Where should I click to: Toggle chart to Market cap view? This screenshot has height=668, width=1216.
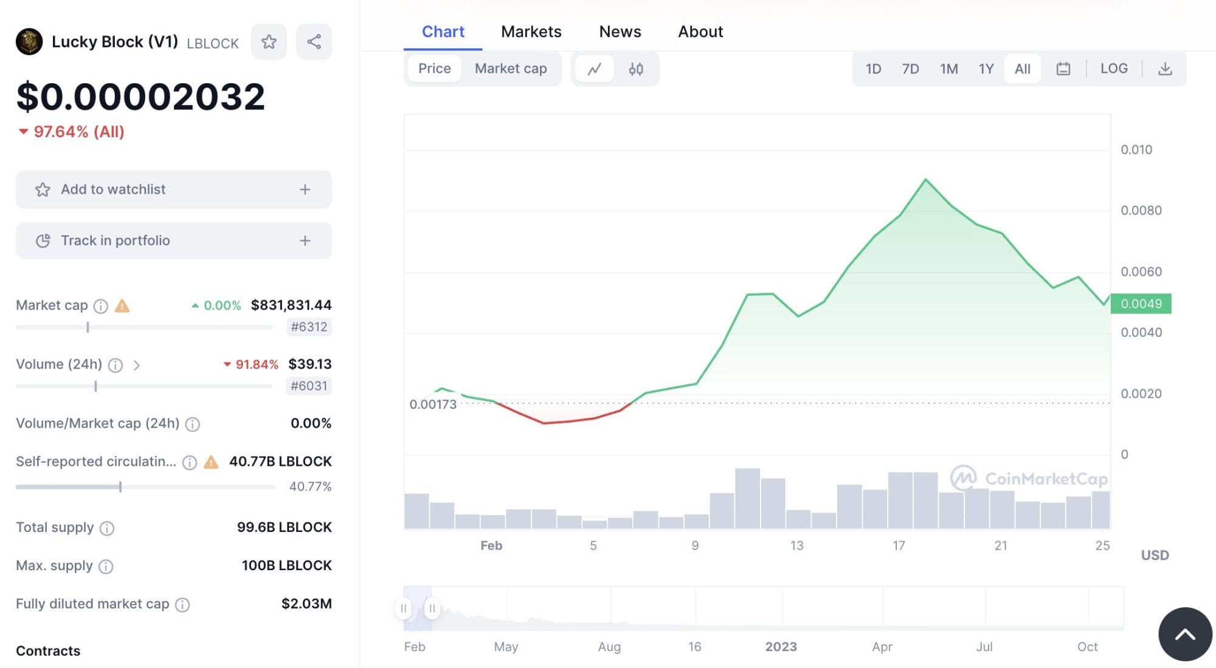coord(510,69)
